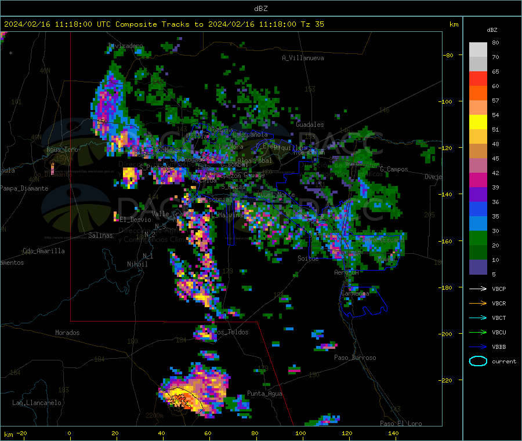Click the 'Agua_Toro' map label

pyautogui.click(x=62, y=150)
